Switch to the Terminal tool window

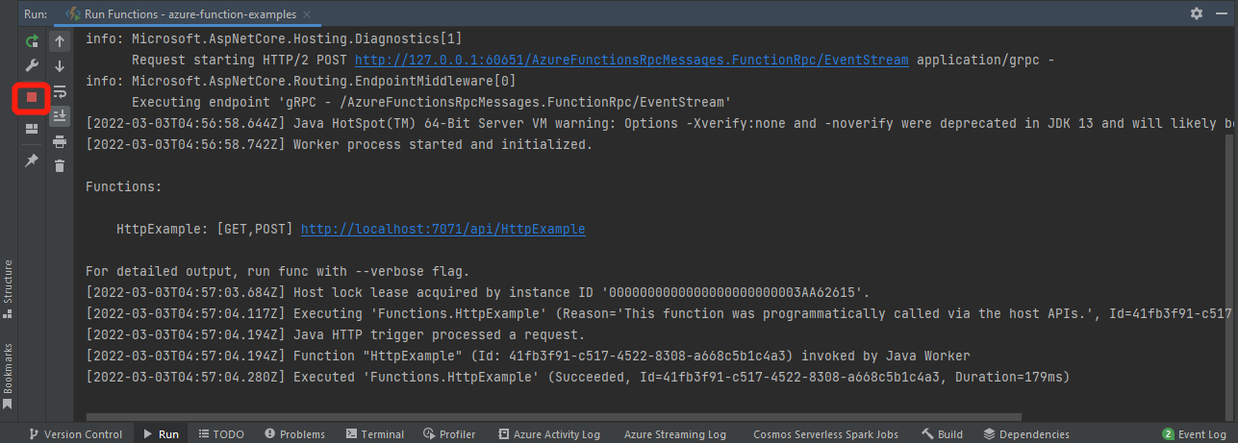pyautogui.click(x=375, y=434)
